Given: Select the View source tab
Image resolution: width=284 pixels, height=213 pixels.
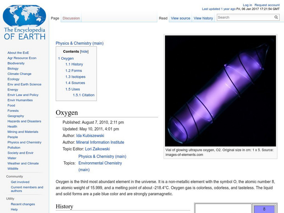Looking at the screenshot, I should pyautogui.click(x=180, y=18).
